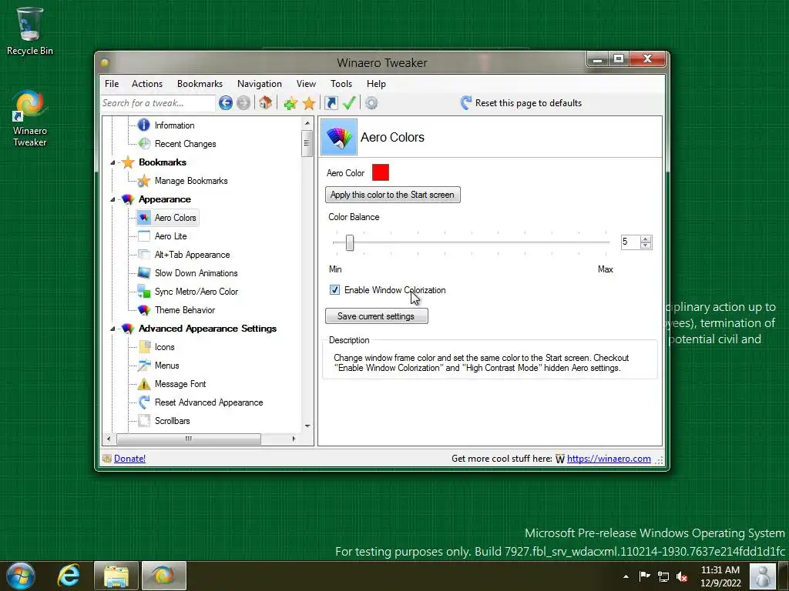789x591 pixels.
Task: Open the https://winaero.com link
Action: (609, 459)
